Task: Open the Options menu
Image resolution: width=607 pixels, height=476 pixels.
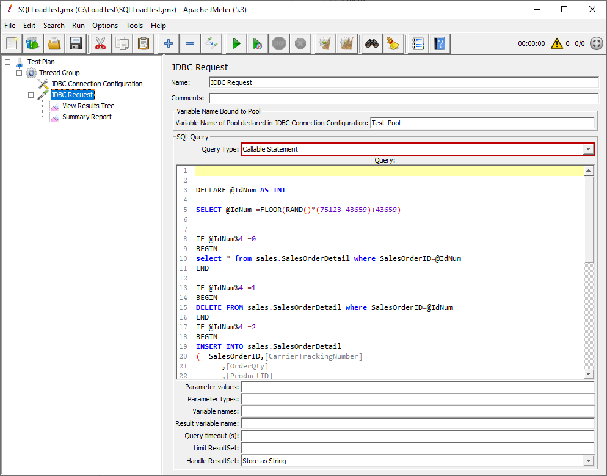Action: [105, 26]
